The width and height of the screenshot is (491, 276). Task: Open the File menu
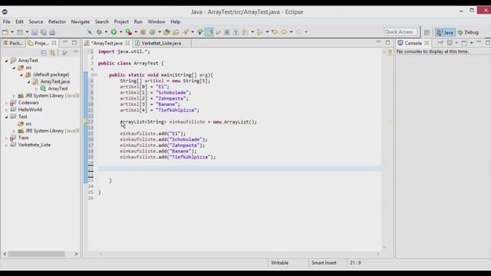tap(7, 21)
